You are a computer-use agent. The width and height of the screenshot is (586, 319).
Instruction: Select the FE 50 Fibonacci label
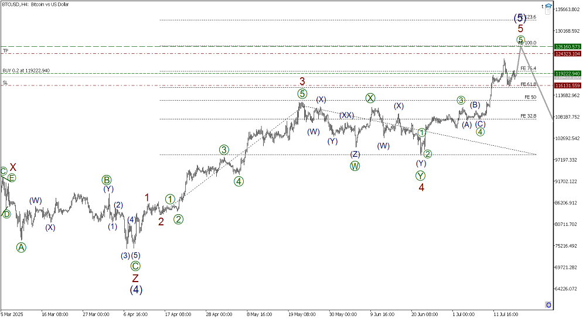tap(530, 97)
